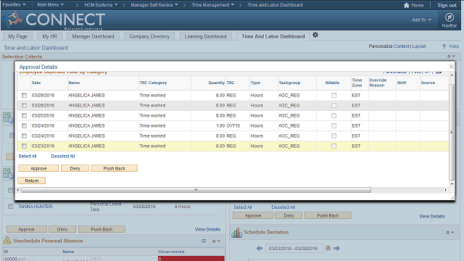
Task: Check the TANIKA HUNTER row checkbox
Action: tap(11, 206)
